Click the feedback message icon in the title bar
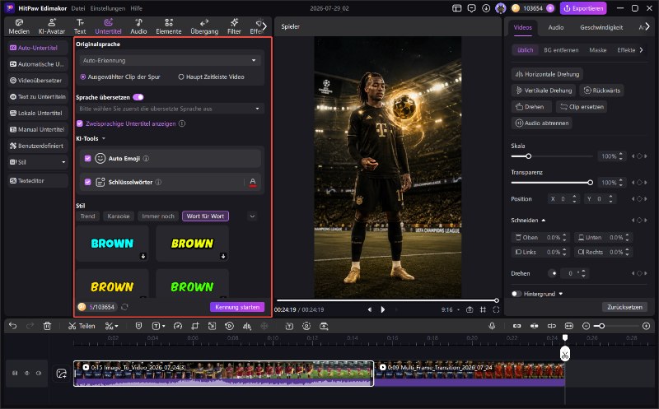 tap(471, 8)
